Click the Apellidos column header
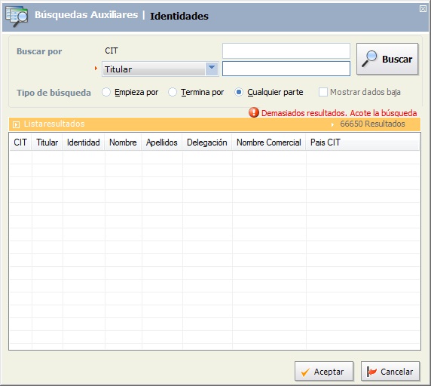This screenshot has height=386, width=431. tap(161, 142)
